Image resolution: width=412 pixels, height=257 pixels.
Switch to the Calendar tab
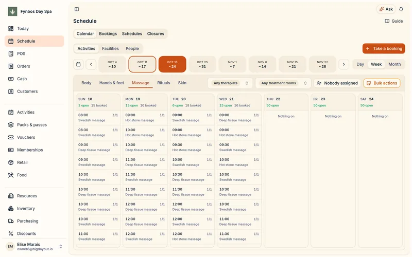coord(85,34)
